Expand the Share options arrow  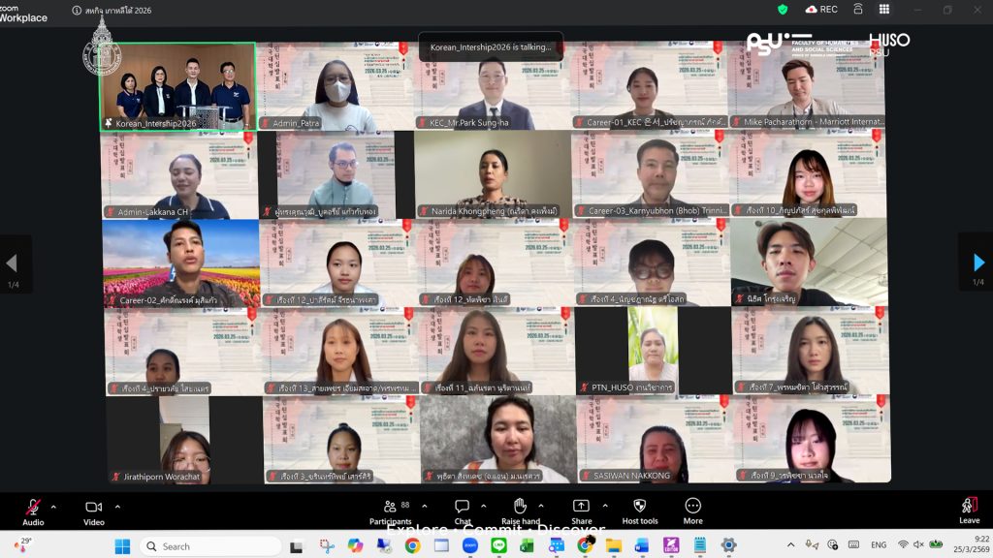point(605,506)
